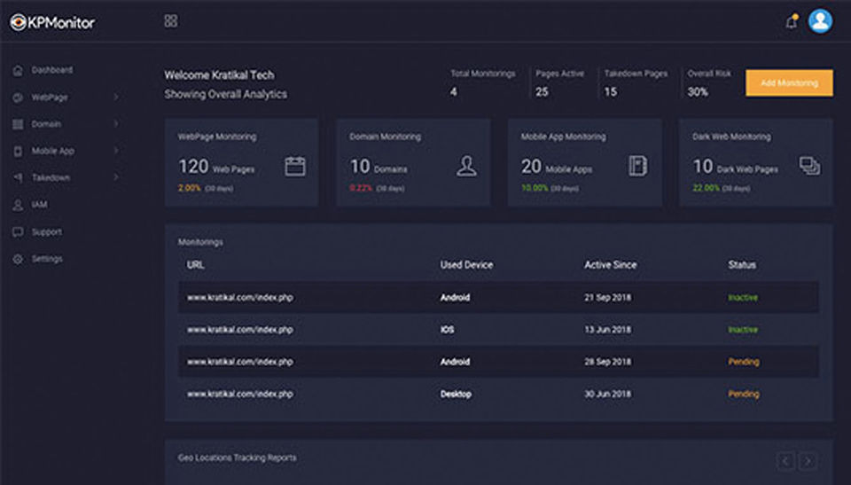Click Inactive status for 13 Jun 2018 row
This screenshot has width=851, height=485.
click(x=743, y=329)
